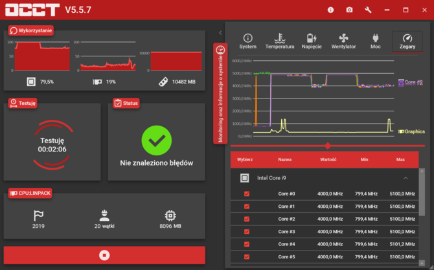Open the info icon in title bar

(x=330, y=10)
